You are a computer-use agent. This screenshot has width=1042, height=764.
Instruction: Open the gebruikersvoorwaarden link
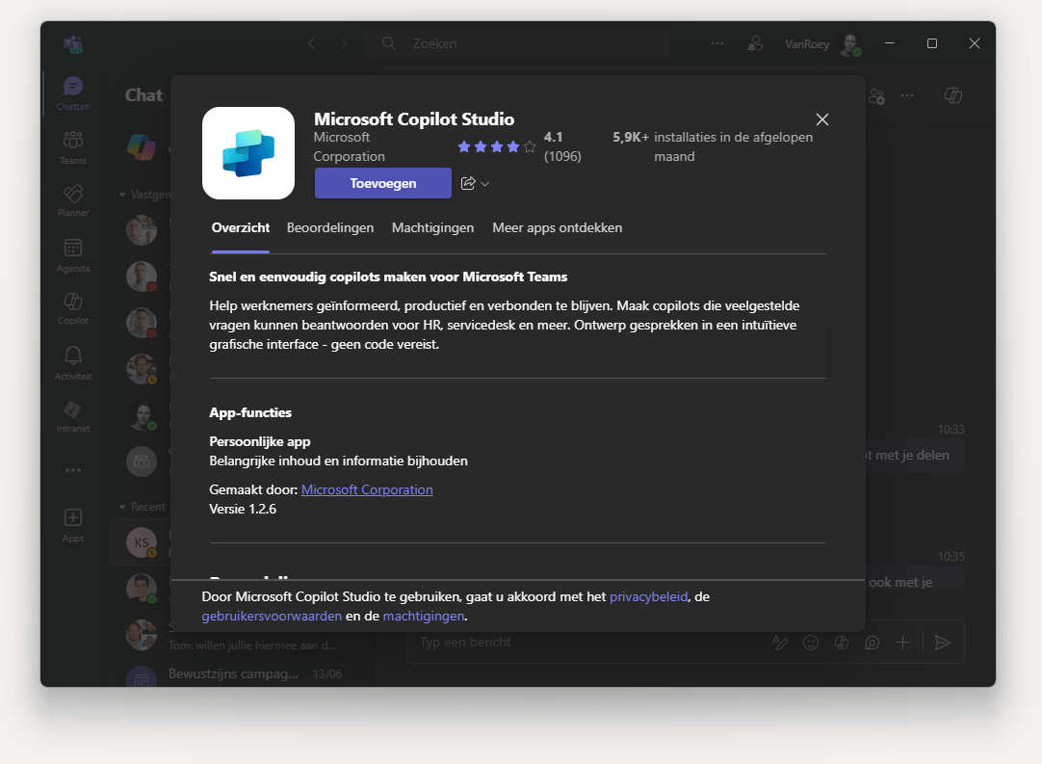[272, 616]
